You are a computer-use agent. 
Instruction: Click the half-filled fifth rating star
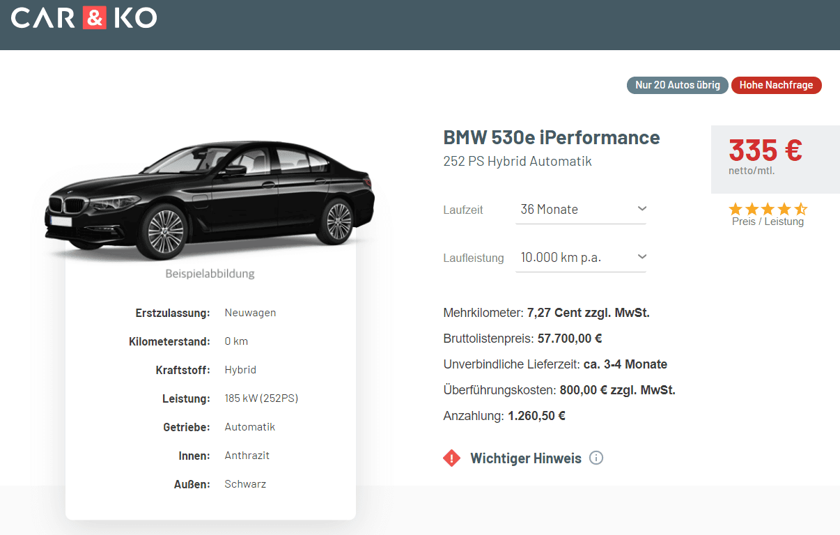800,208
